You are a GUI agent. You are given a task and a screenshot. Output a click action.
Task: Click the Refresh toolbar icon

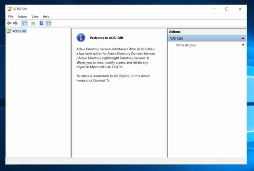(33, 23)
